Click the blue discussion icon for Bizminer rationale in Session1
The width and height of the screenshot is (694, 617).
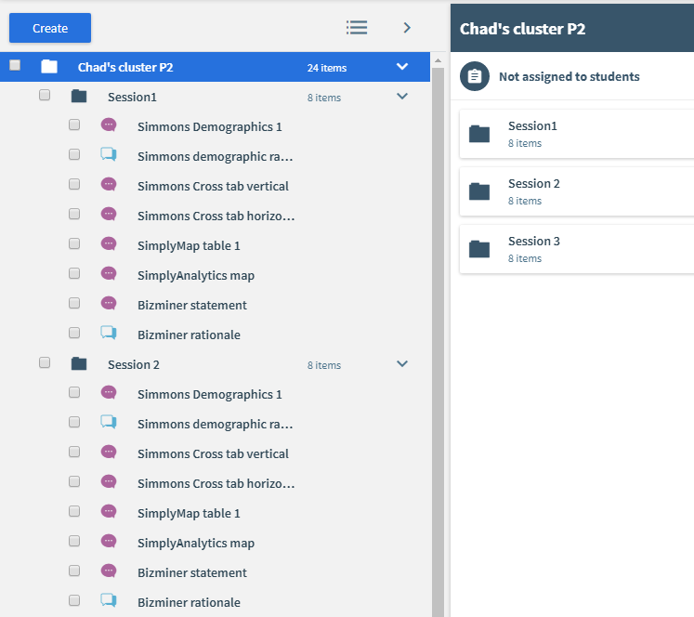(109, 333)
